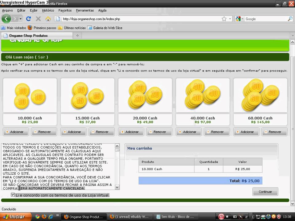
Task: Click the 20.000 Cash coins image
Action: click(145, 95)
